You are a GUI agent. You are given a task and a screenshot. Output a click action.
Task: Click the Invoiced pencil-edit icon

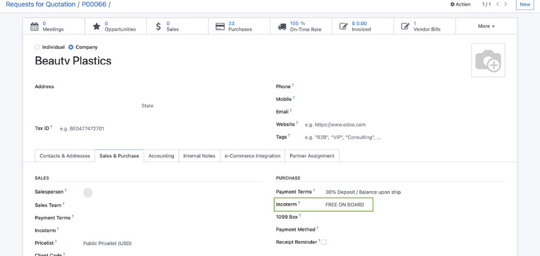(x=343, y=26)
